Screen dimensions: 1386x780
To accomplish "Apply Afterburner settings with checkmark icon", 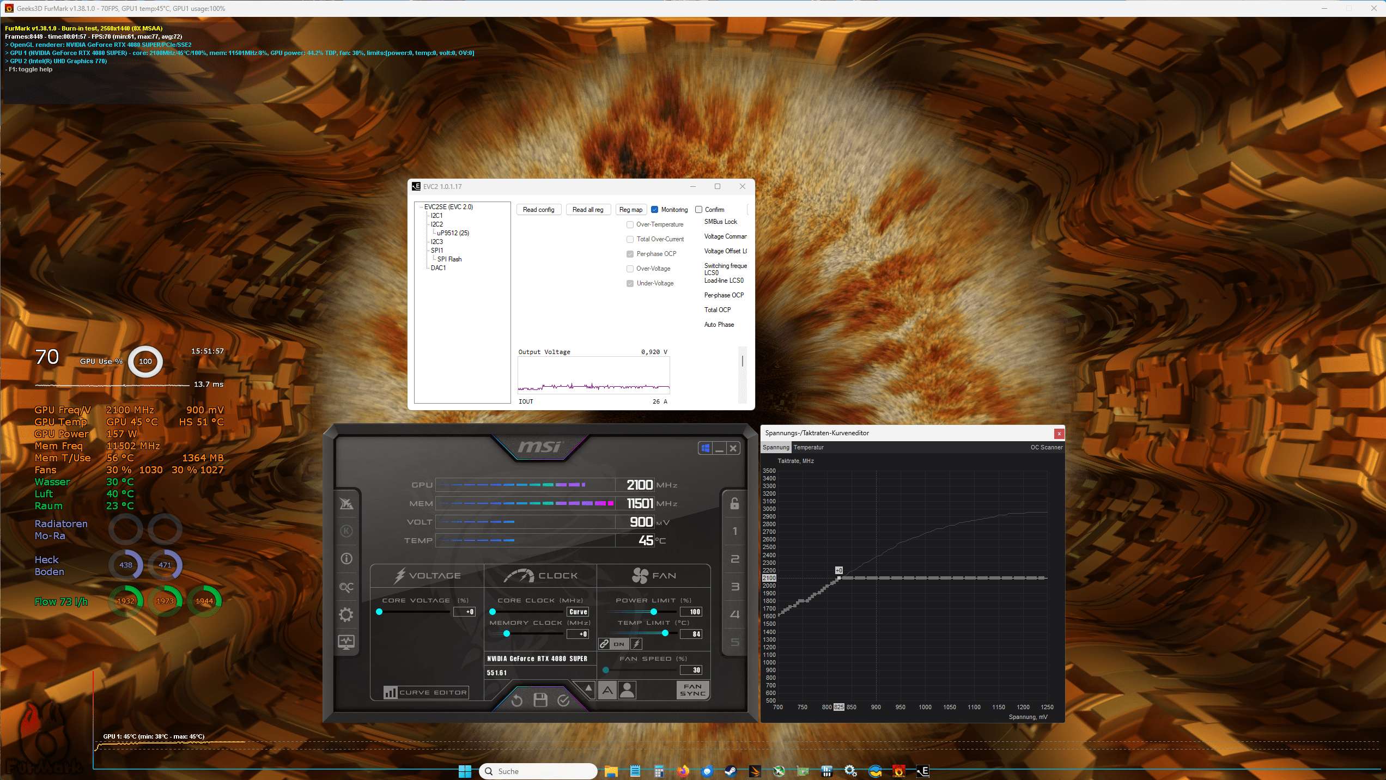I will 564,700.
